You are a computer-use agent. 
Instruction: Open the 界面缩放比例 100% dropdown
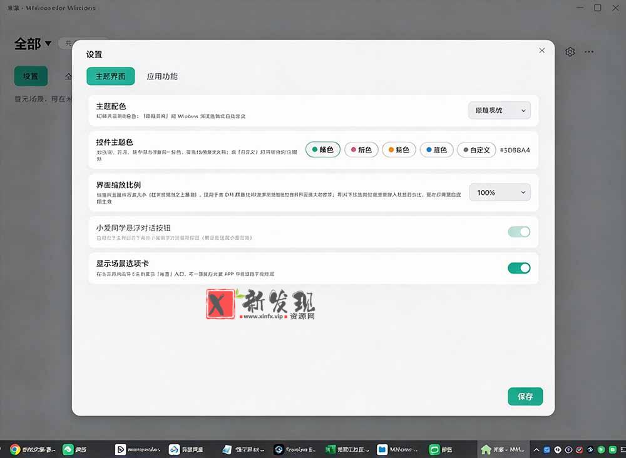(500, 192)
